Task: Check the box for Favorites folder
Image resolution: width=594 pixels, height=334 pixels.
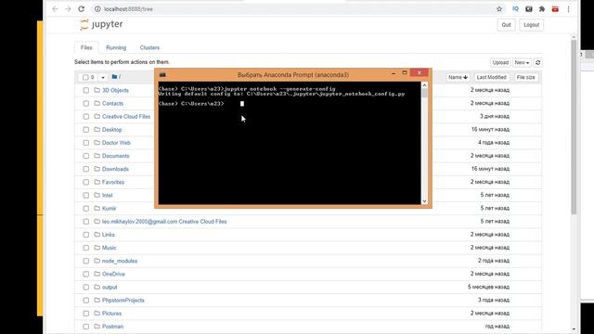Action: (86, 182)
